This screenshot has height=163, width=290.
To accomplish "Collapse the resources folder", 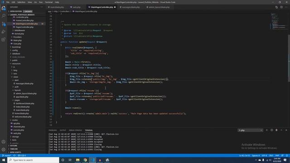I will 16,63.
